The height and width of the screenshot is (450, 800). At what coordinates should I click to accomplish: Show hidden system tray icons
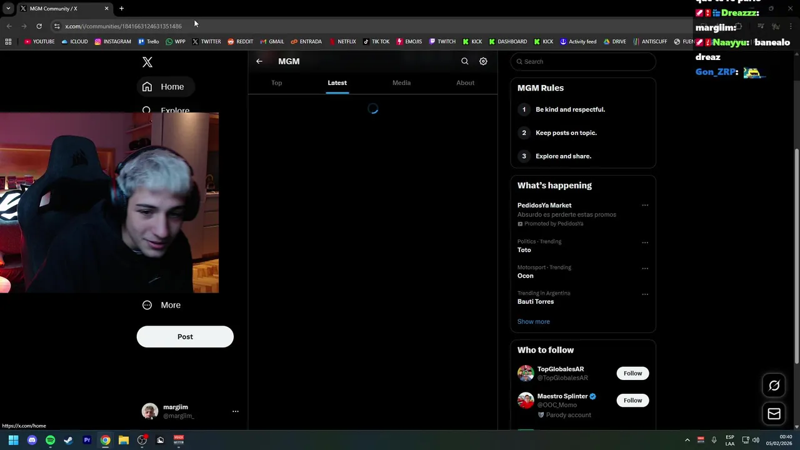coord(687,440)
